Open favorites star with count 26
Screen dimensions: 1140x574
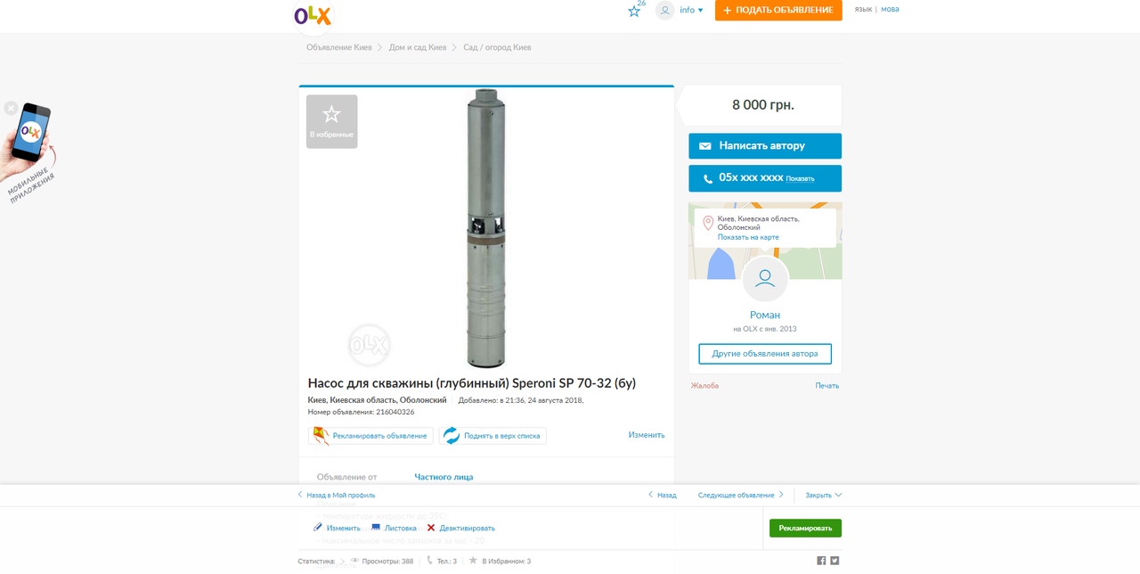tap(634, 11)
